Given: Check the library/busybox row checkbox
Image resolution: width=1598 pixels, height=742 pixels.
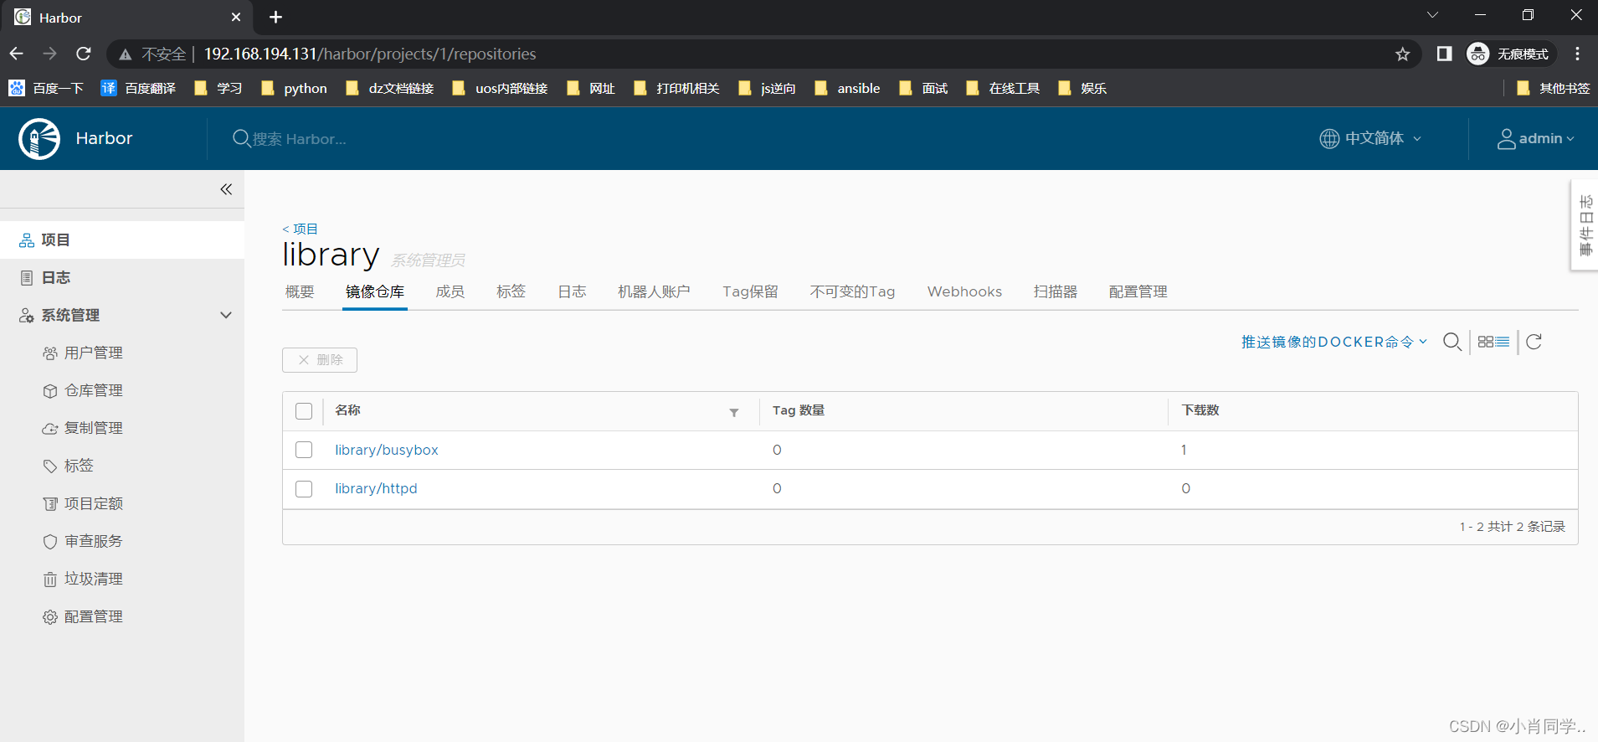Looking at the screenshot, I should [304, 450].
